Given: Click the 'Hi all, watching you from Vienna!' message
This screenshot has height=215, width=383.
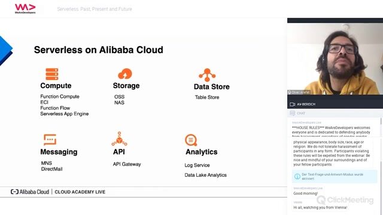Looking at the screenshot, I should (320, 207).
